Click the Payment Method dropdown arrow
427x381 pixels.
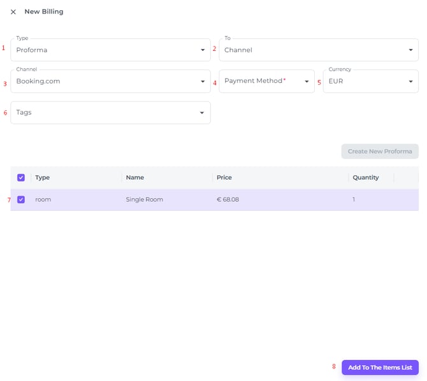307,82
